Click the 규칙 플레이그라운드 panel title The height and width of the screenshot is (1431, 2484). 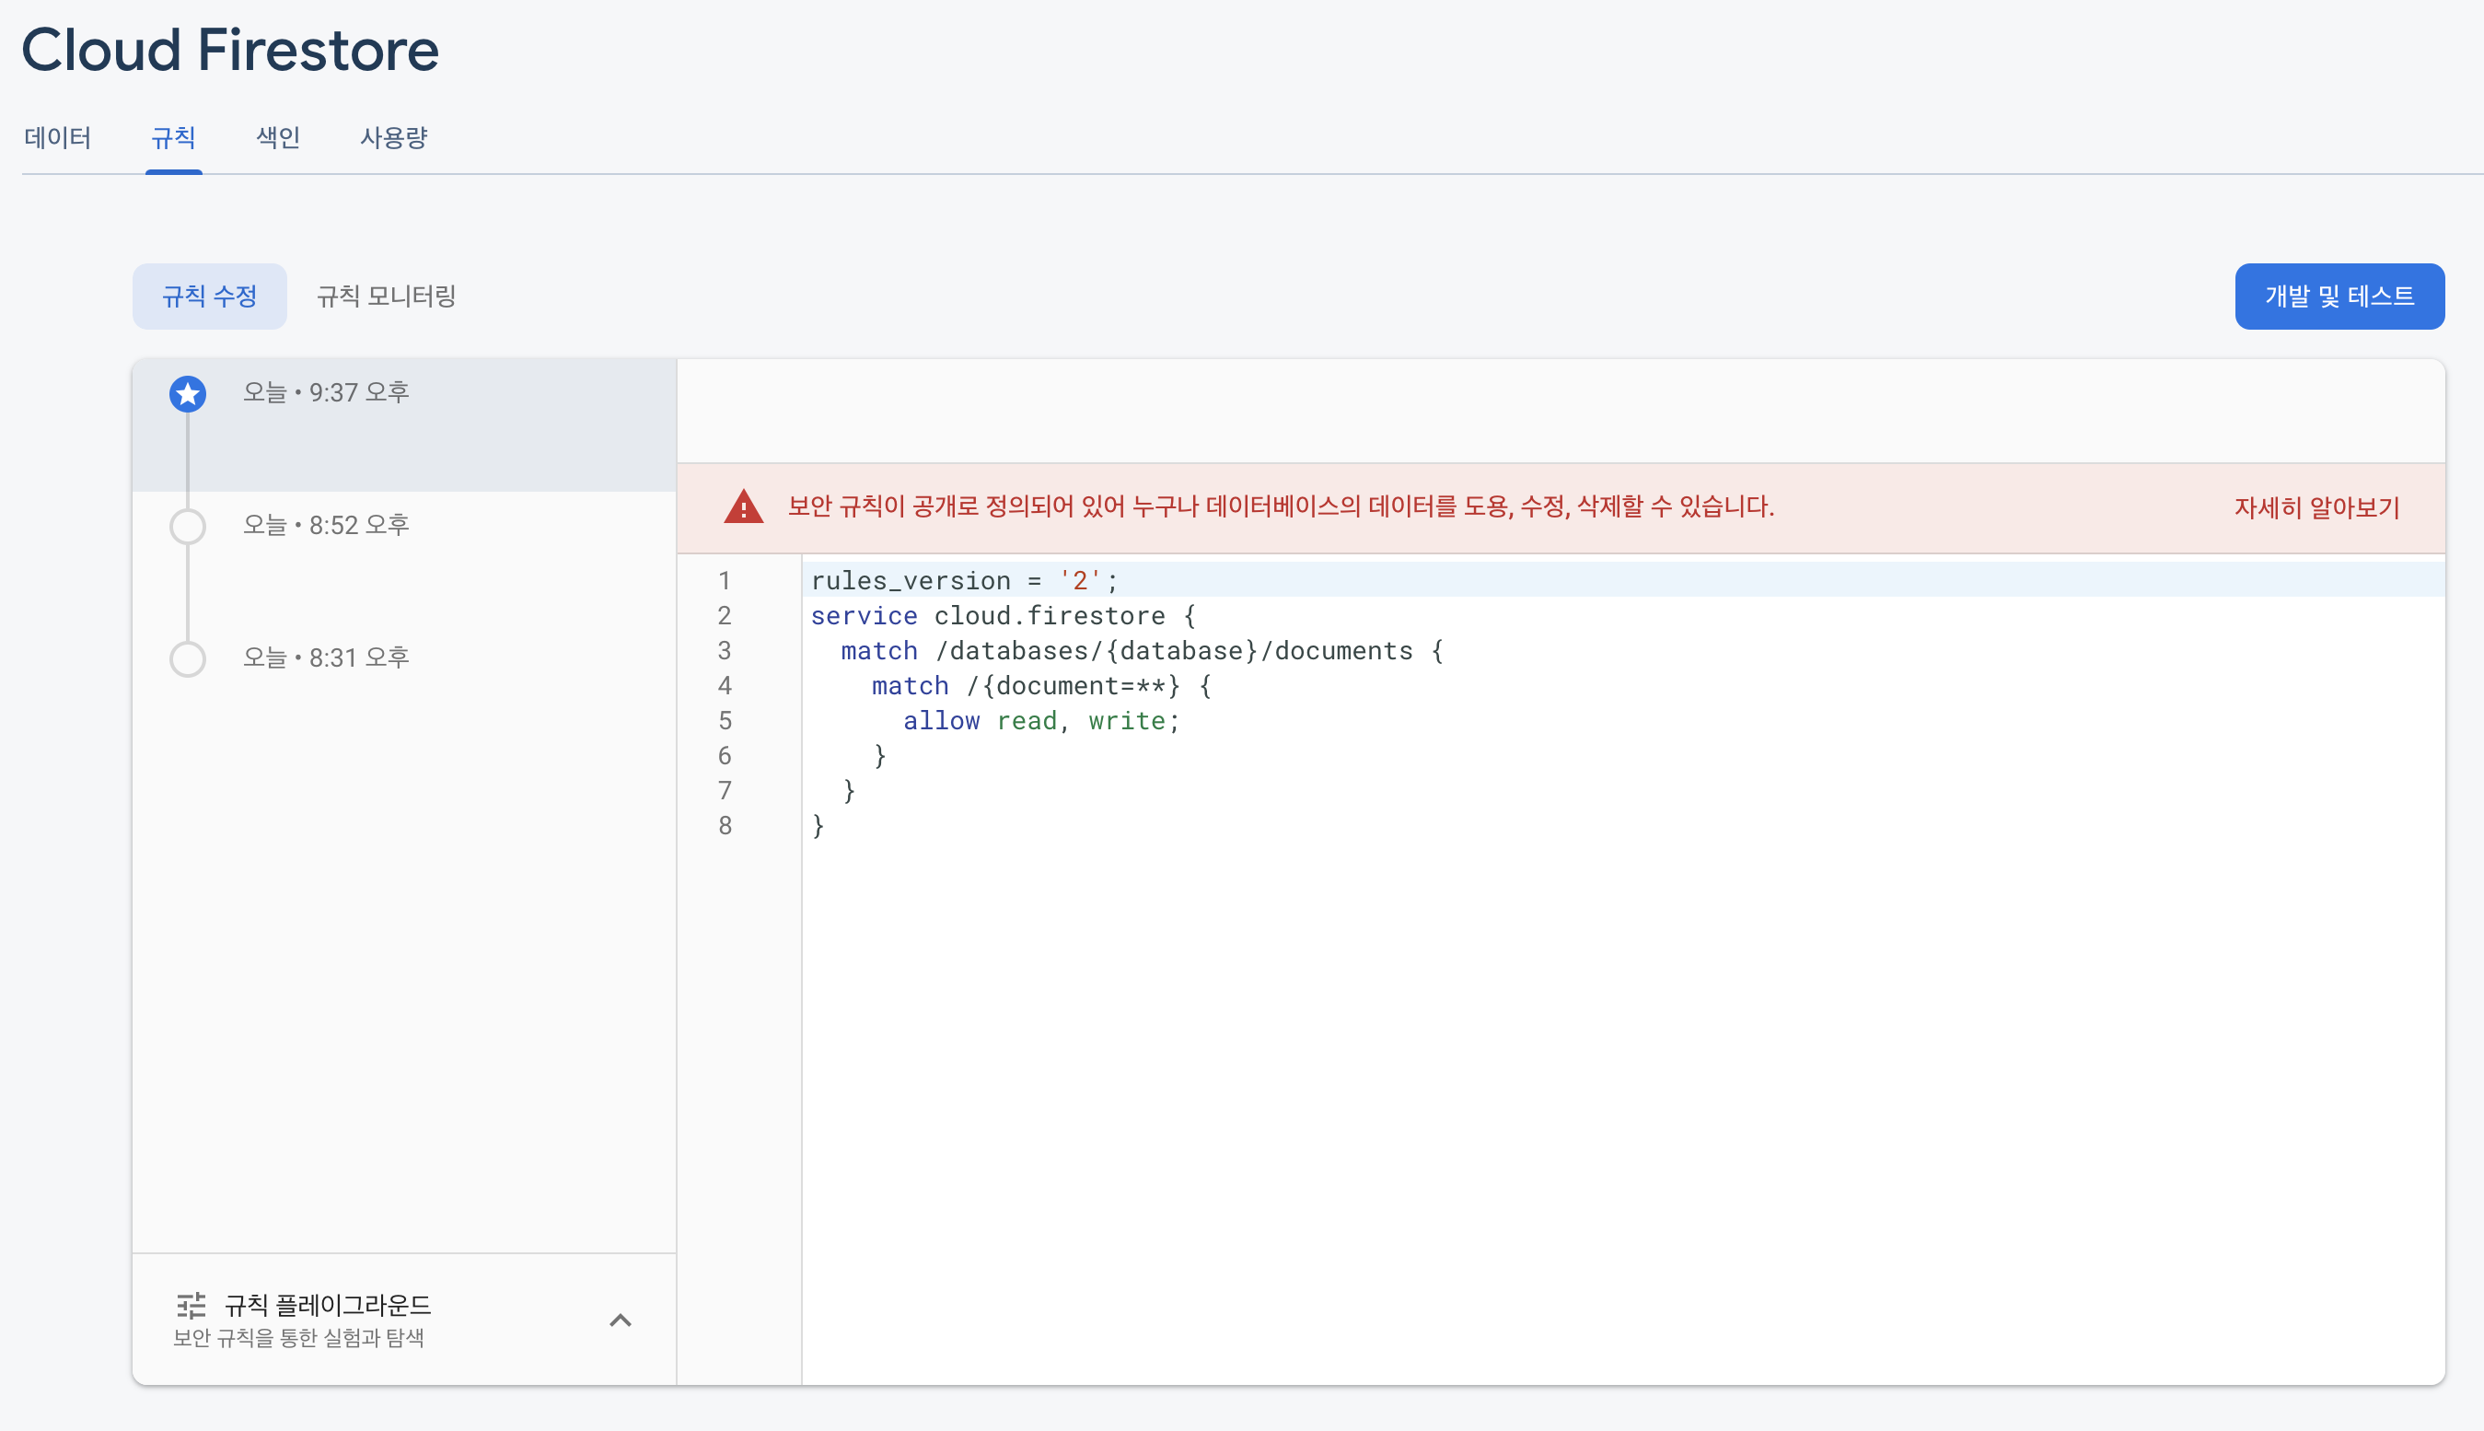[x=327, y=1305]
